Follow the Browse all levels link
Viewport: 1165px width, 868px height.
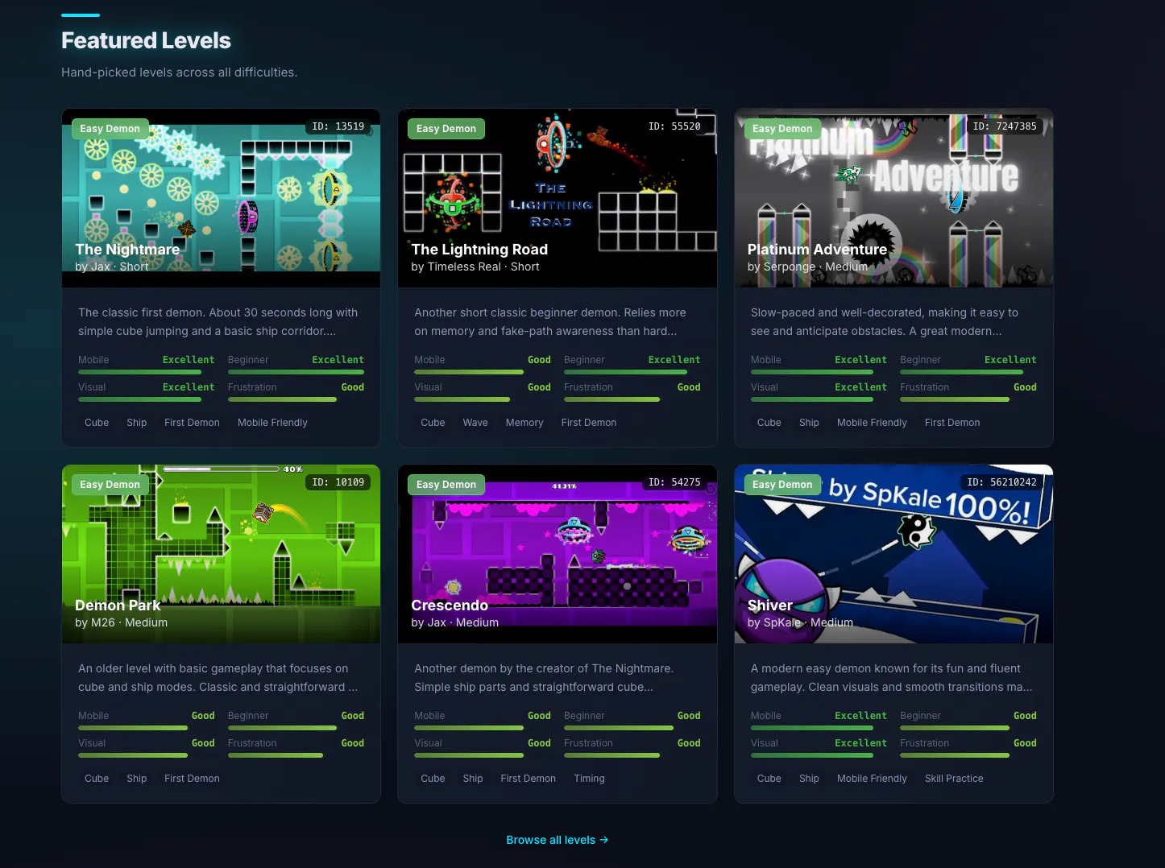(x=557, y=840)
